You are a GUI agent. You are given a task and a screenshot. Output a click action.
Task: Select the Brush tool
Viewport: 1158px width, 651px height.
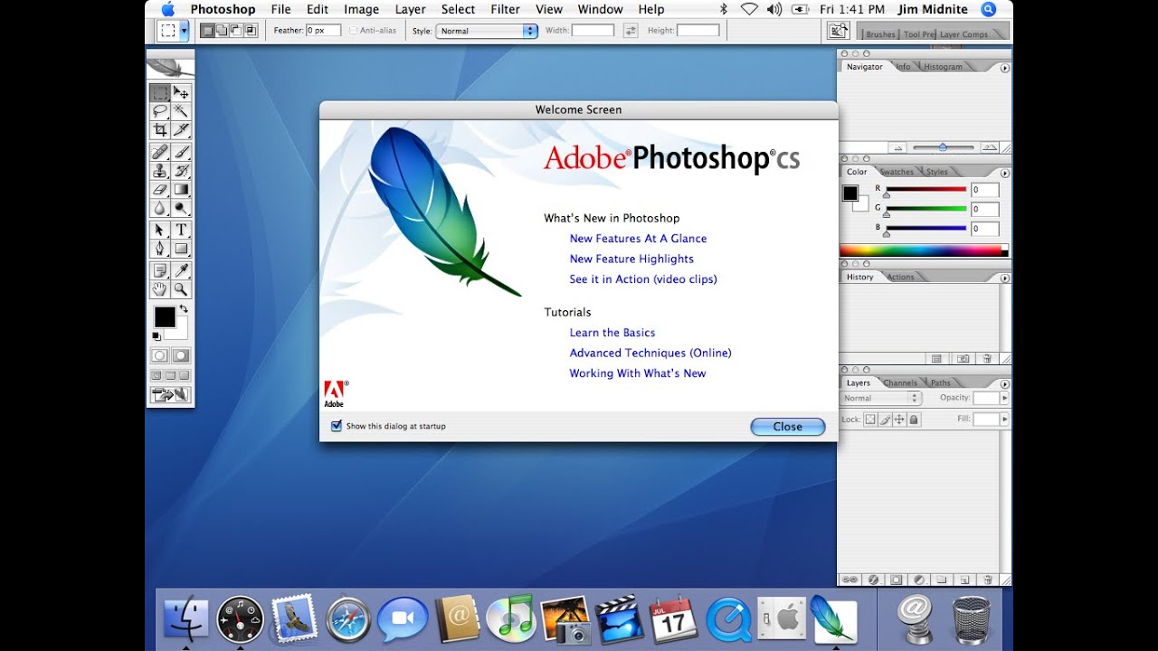click(181, 151)
